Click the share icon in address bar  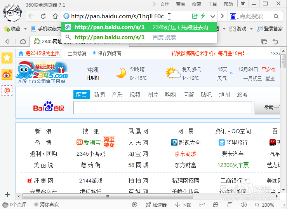[195, 16]
